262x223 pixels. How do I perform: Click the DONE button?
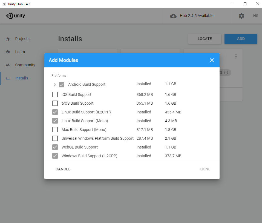(x=205, y=169)
